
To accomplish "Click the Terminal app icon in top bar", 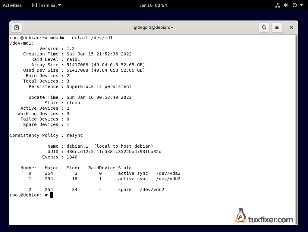I will 35,5.
